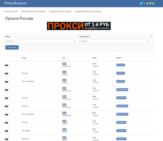Click the ipv4 badge in the 33 ₽ Москва row

click(64, 72)
